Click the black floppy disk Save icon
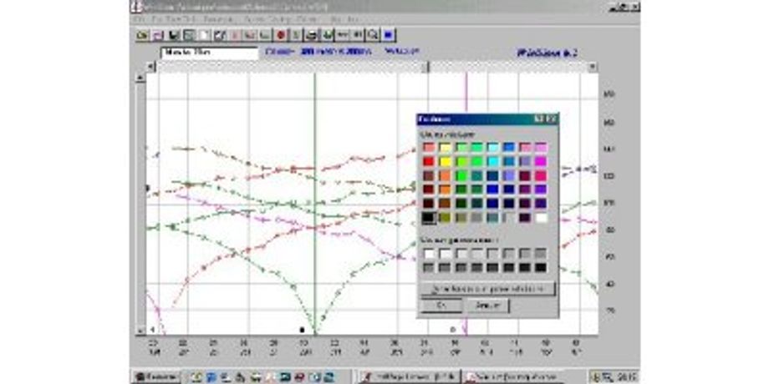 tap(174, 35)
